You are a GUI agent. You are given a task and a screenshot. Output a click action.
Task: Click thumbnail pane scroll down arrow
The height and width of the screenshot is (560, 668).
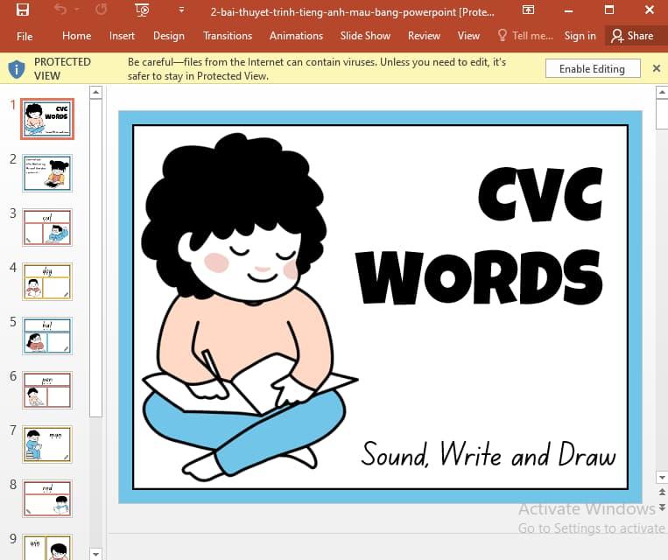95,554
